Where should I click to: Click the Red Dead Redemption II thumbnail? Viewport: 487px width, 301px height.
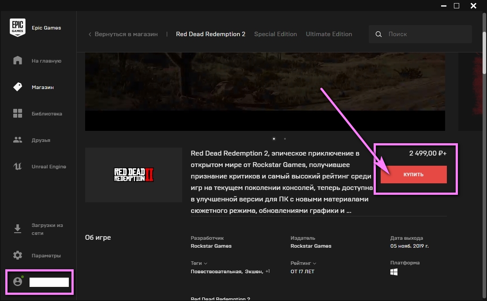pos(134,175)
